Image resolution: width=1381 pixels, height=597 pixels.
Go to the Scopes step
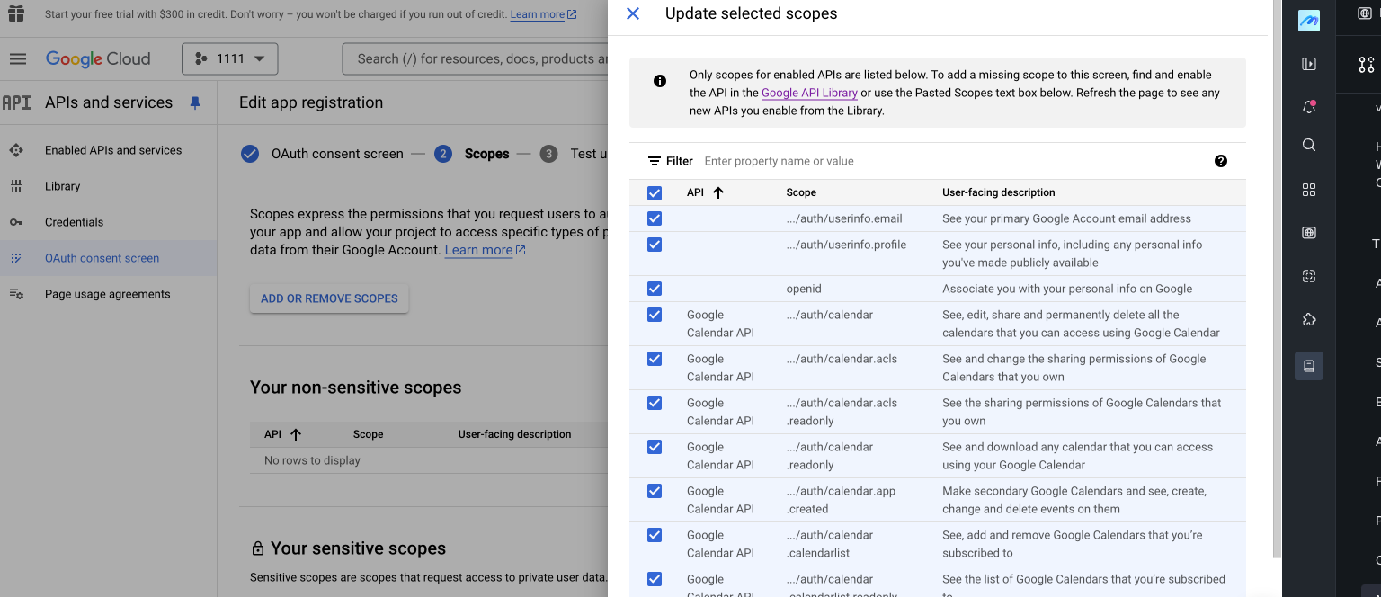click(x=486, y=154)
